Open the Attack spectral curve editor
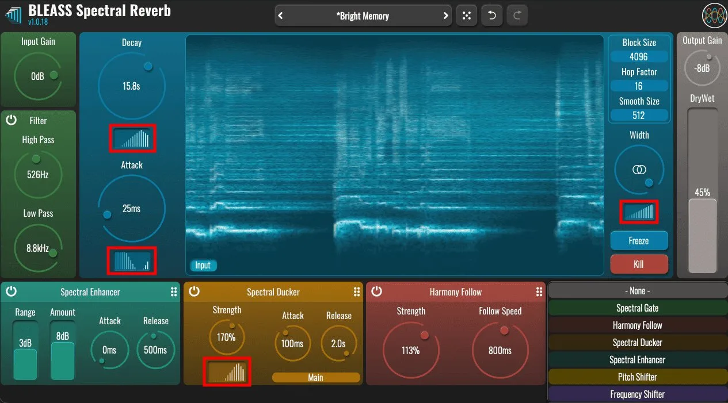 (132, 261)
